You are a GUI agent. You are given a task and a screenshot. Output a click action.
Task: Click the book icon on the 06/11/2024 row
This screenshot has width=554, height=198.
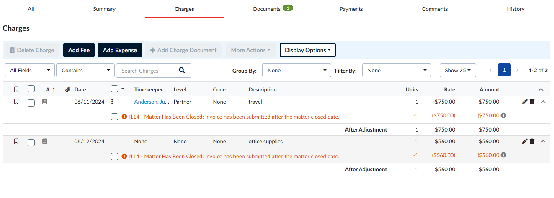click(45, 102)
